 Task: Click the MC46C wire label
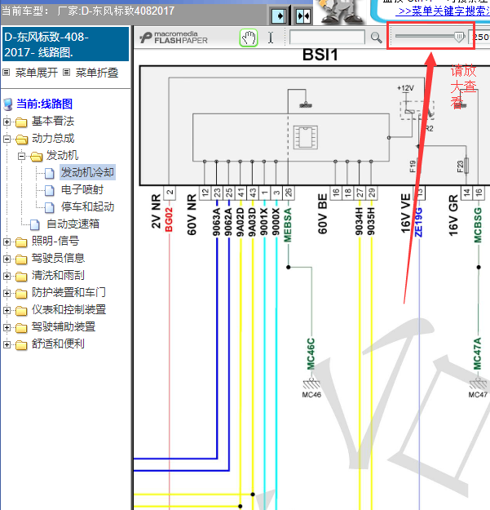[311, 354]
